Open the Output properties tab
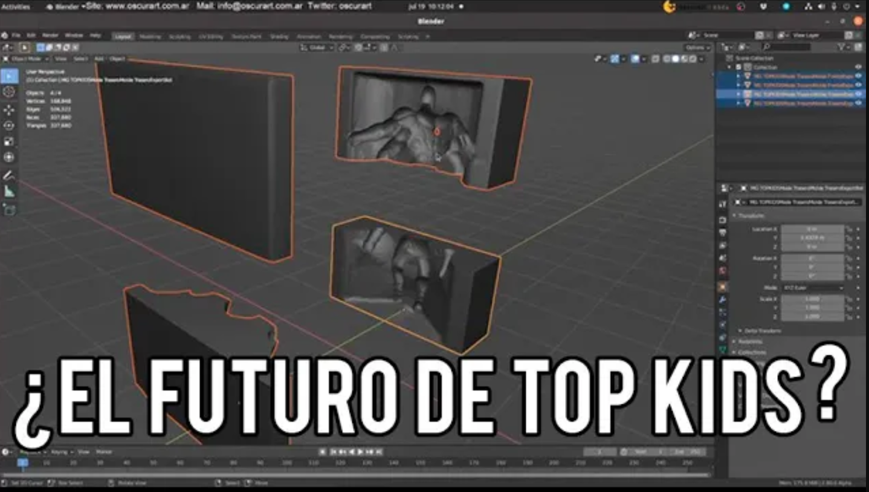 pos(723,232)
